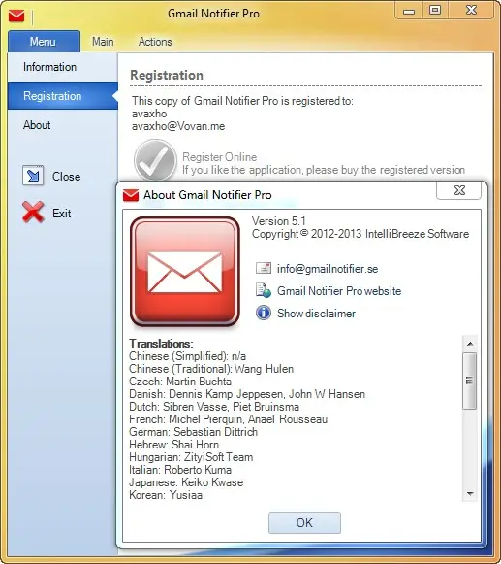Click the Italian: Roberto Kuma line
501x564 pixels.
(180, 470)
